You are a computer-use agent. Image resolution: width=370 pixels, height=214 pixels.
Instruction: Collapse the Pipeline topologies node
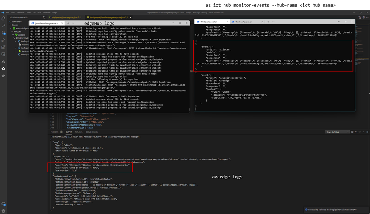(15, 38)
